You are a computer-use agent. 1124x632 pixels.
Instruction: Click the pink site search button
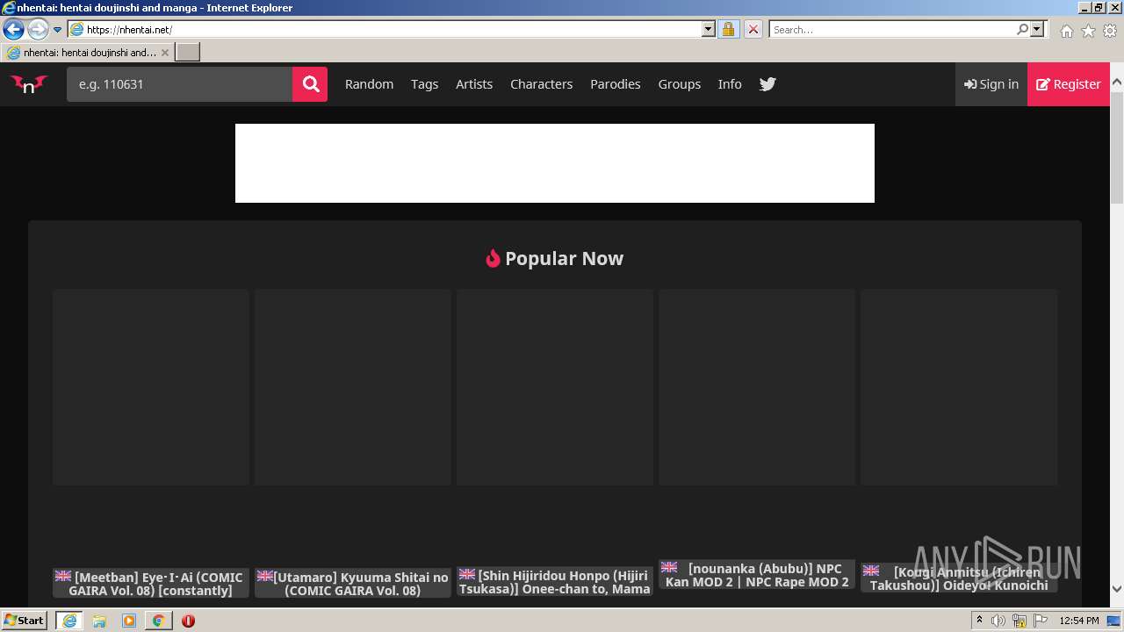tap(310, 84)
